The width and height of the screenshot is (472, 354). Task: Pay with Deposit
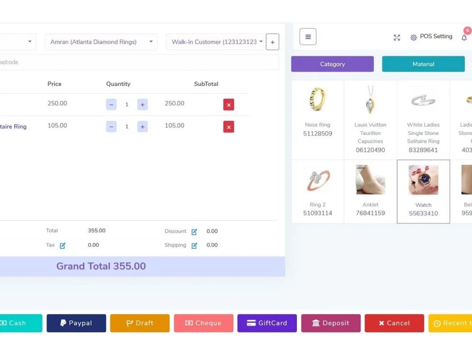(x=331, y=323)
